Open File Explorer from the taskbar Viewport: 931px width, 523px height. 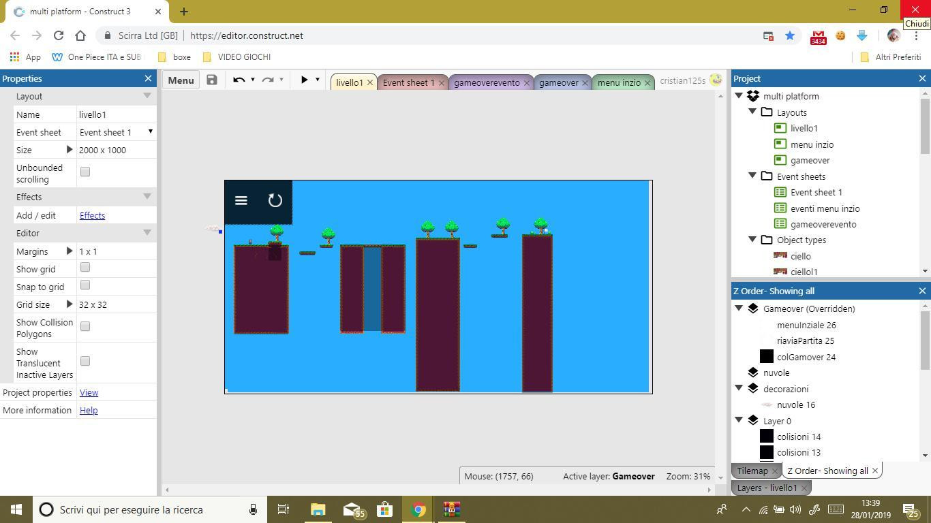[318, 509]
